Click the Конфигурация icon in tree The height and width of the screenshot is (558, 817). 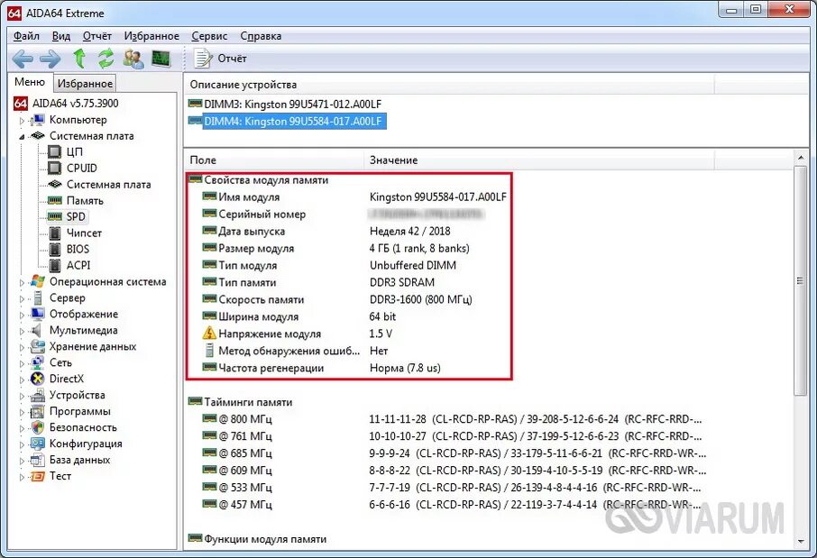(x=38, y=444)
